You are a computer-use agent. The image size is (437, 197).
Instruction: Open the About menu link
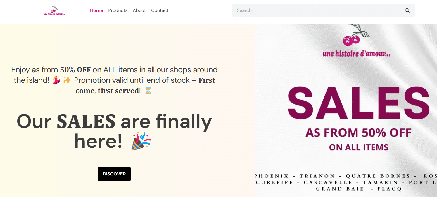click(x=139, y=10)
